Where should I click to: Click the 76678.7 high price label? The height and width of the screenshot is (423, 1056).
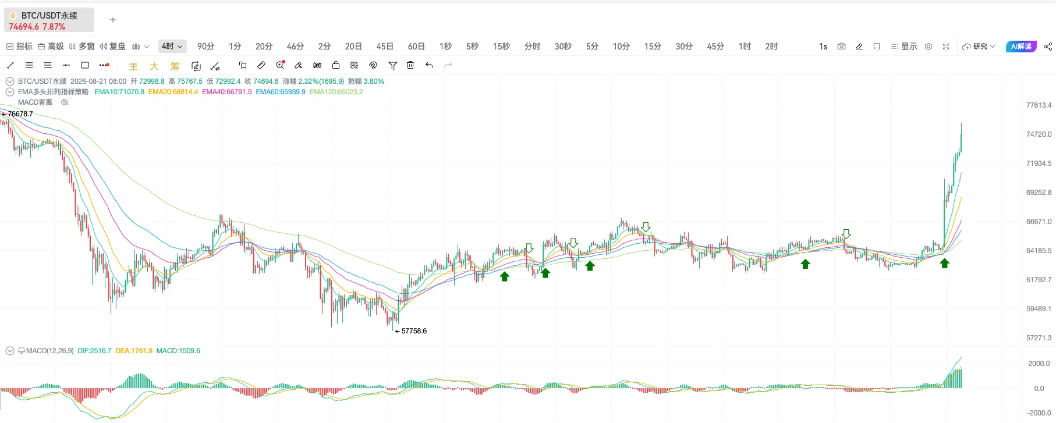(20, 114)
